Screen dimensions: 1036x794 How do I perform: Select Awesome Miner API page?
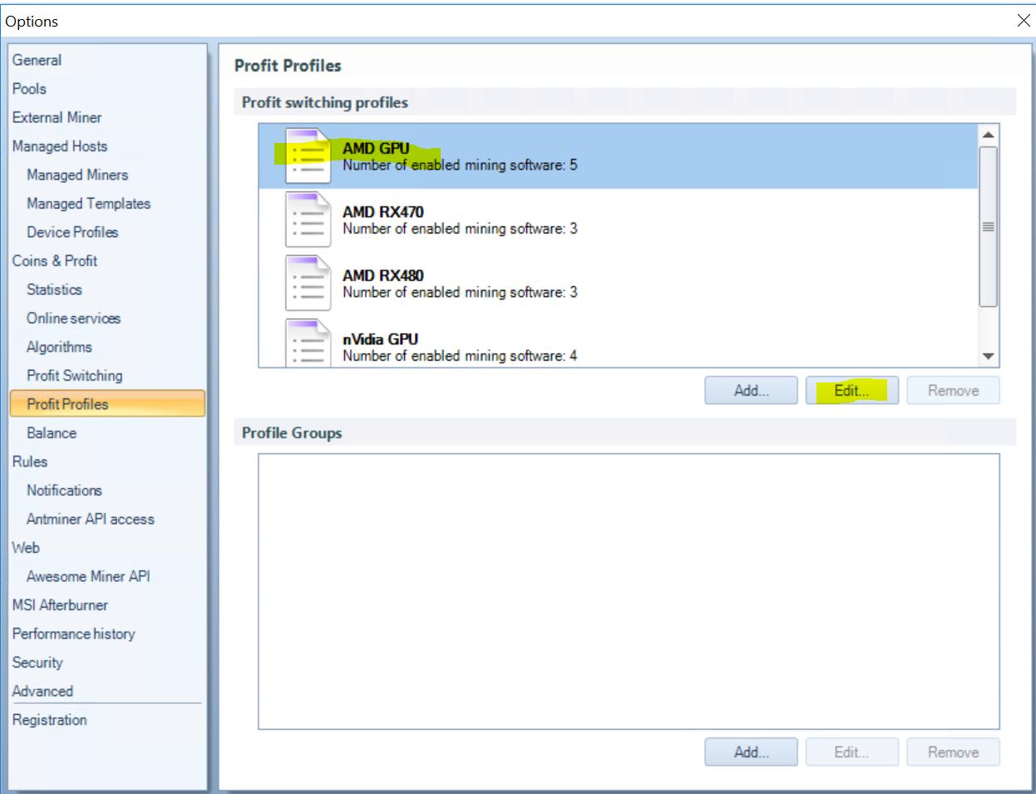88,576
